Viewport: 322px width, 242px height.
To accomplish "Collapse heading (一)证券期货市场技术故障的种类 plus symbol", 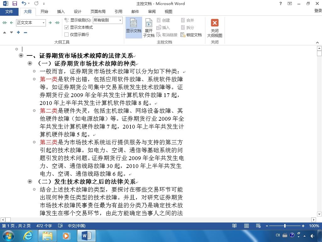I will pos(30,63).
